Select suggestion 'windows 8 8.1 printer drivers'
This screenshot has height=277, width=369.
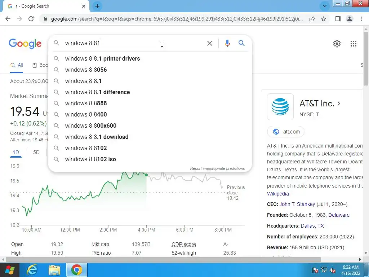(150, 59)
